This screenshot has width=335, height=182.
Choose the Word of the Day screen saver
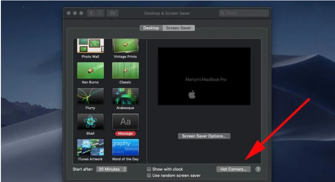click(x=126, y=147)
